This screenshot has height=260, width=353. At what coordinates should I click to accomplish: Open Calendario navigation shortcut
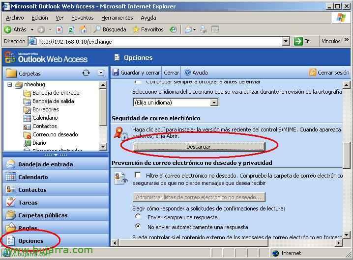point(56,177)
